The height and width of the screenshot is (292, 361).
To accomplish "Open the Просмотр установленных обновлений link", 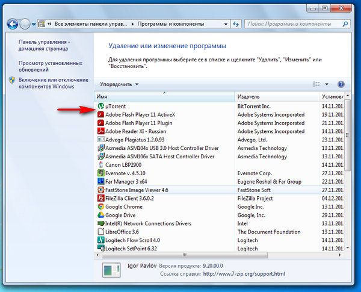I will 50,66.
